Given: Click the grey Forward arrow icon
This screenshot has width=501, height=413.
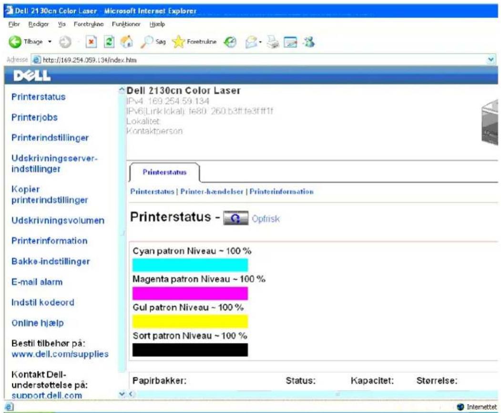Looking at the screenshot, I should [x=65, y=42].
